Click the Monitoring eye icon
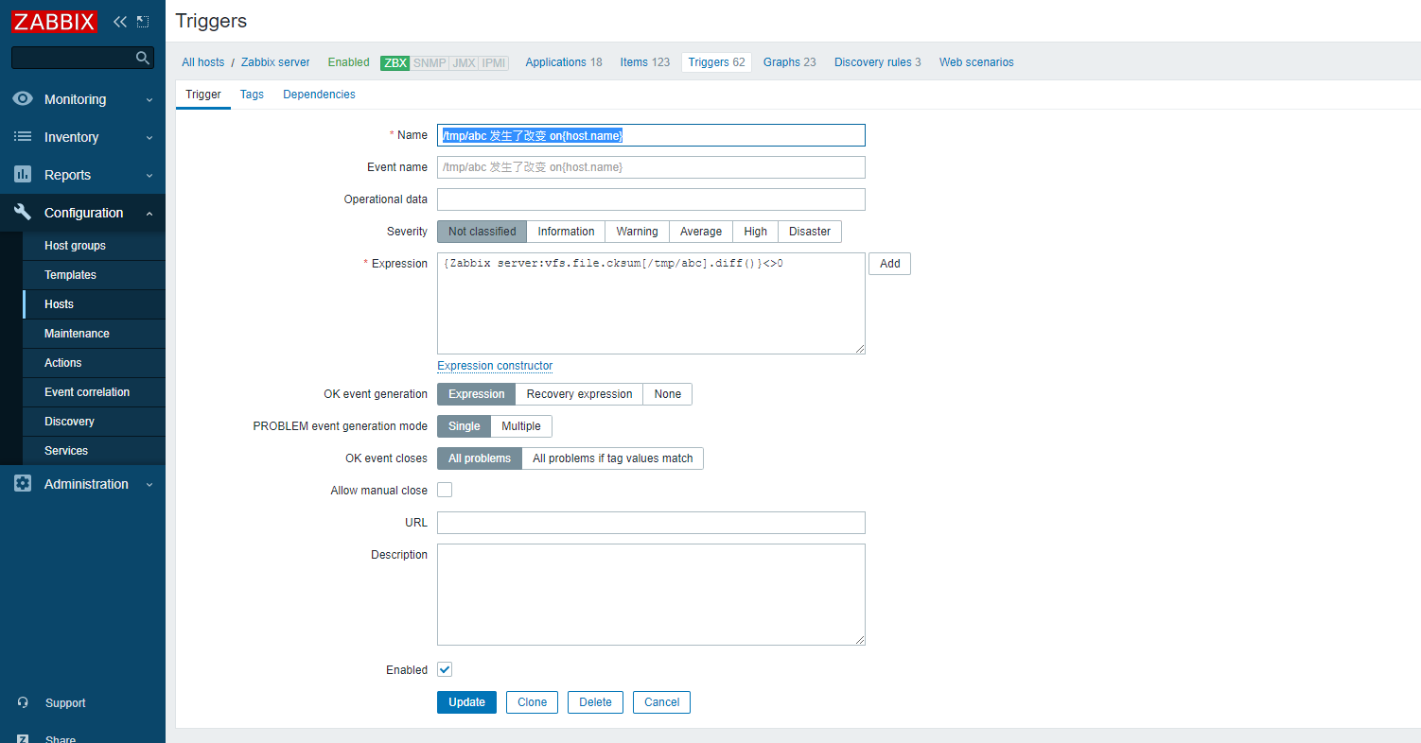 coord(23,99)
